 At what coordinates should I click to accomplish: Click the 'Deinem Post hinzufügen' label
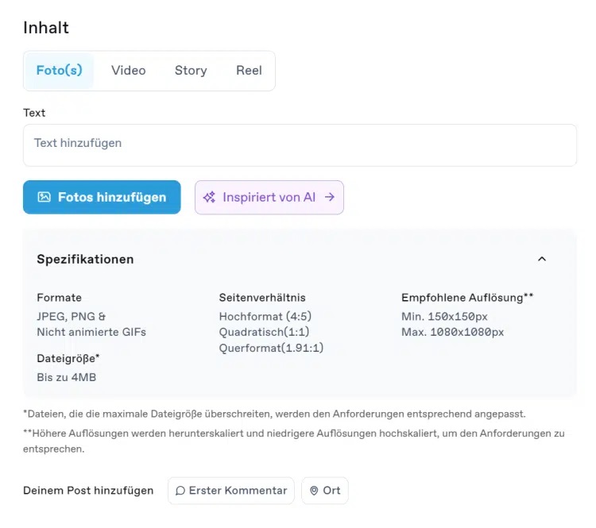[x=88, y=491]
